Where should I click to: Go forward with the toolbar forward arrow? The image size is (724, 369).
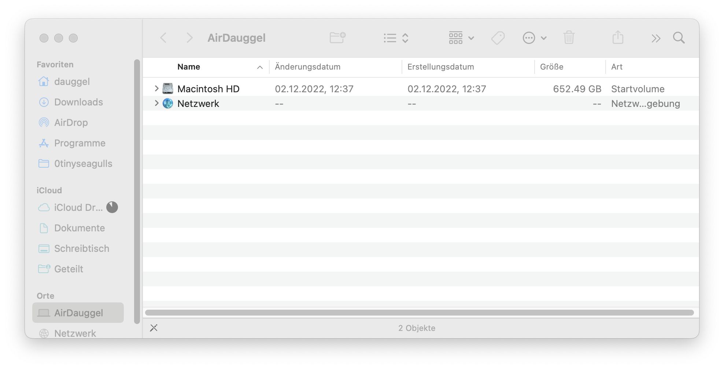coord(189,38)
